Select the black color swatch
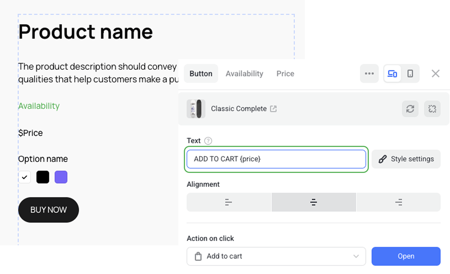 coord(43,177)
